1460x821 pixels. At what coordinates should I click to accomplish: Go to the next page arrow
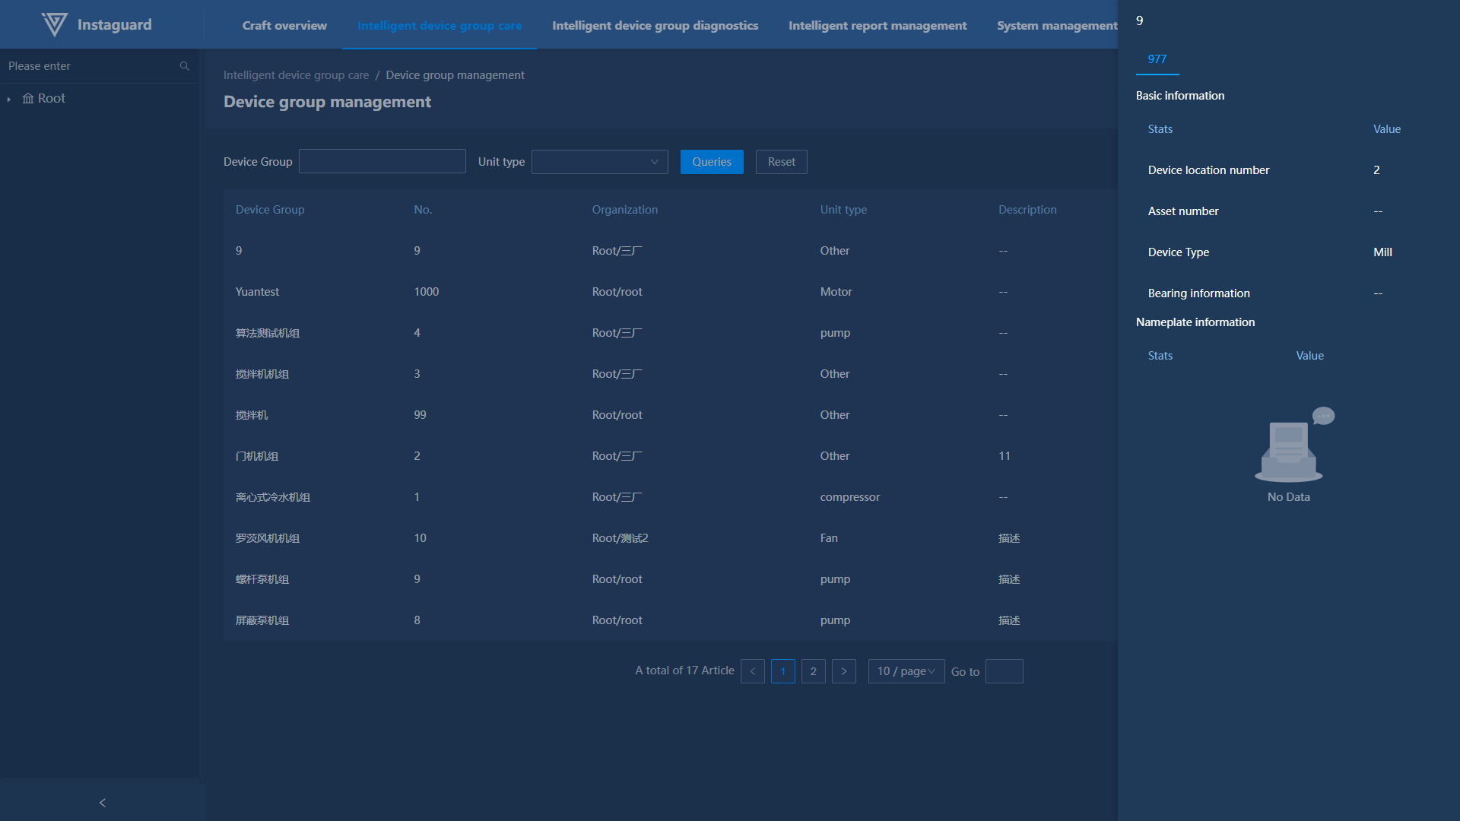tap(843, 671)
